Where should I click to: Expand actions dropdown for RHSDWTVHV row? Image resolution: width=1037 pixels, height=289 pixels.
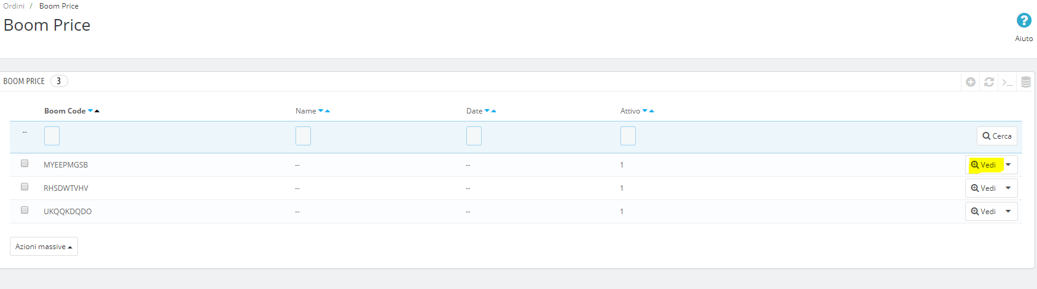(x=1008, y=188)
